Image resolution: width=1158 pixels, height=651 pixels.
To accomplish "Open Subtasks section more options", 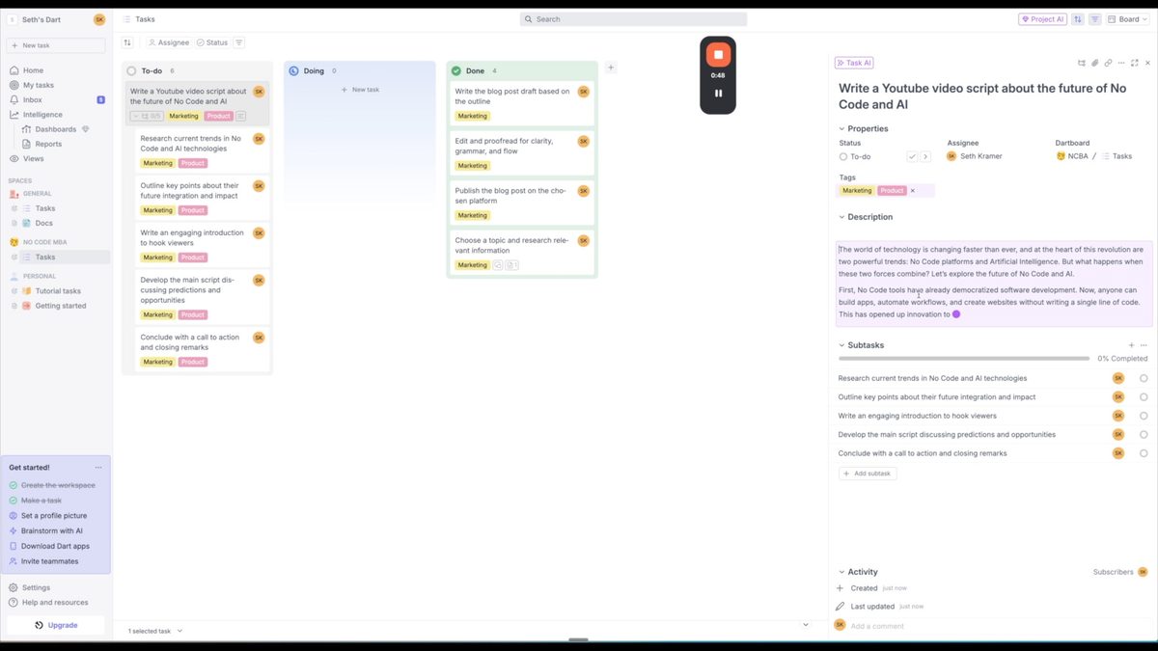I will (1144, 345).
